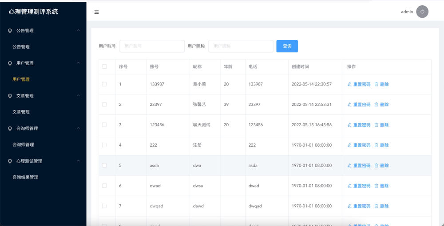The image size is (444, 226).
Task: Click the trash icon in the dwad row
Action: coord(377,186)
